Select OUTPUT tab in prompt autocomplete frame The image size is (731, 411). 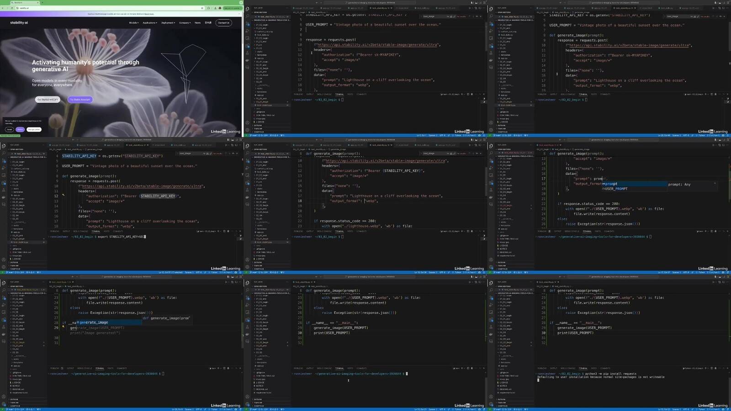point(558,231)
